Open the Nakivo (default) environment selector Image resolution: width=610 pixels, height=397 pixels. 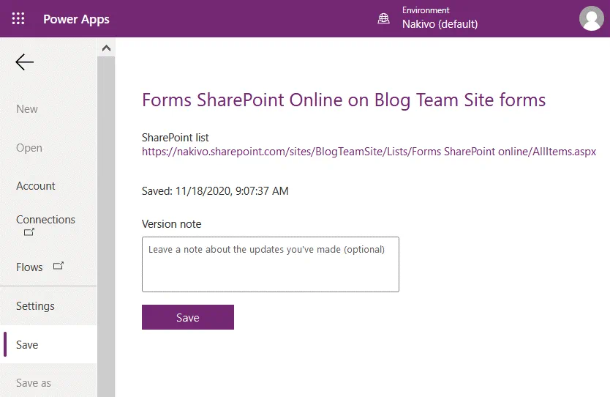tap(440, 24)
